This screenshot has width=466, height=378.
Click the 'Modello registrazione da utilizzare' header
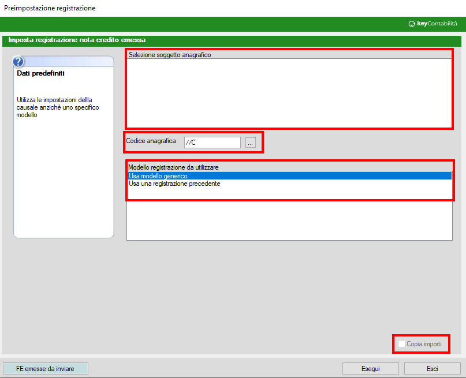pyautogui.click(x=289, y=167)
